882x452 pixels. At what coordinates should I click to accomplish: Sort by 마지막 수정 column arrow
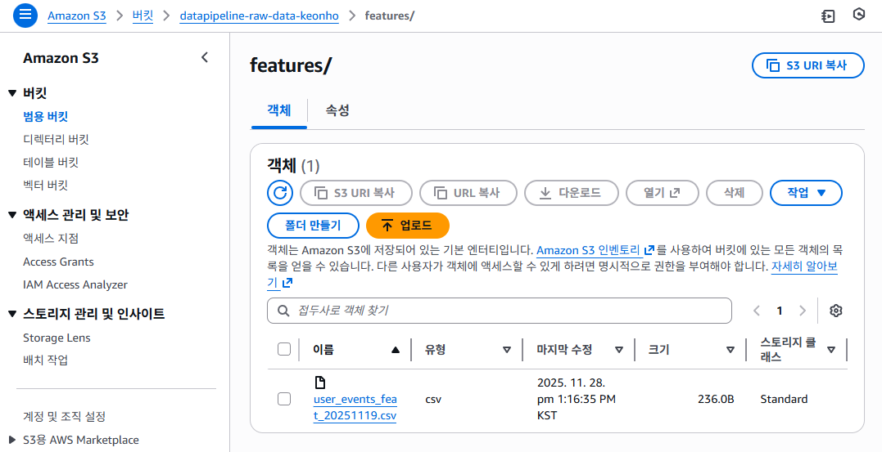619,350
